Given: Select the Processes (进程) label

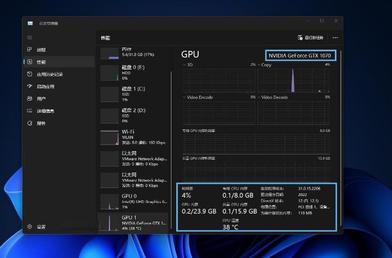Looking at the screenshot, I should pos(41,50).
